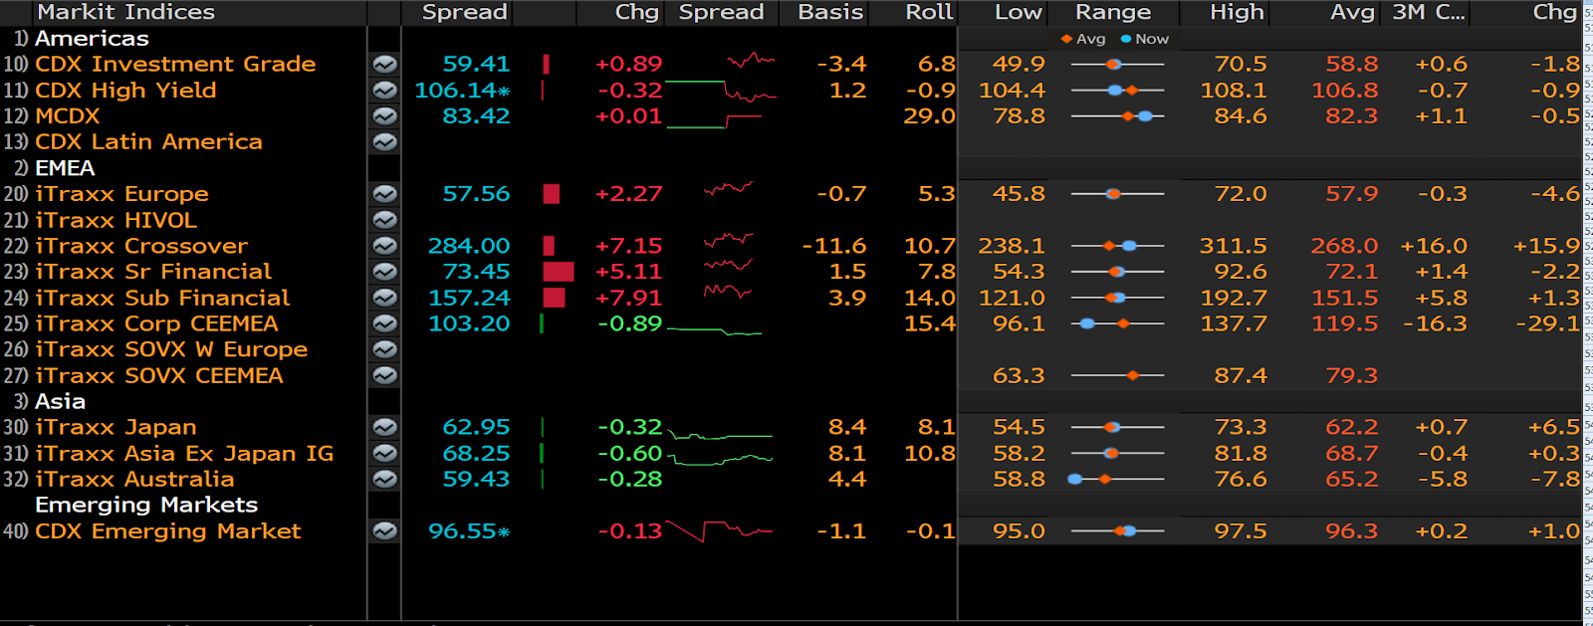Open chart icon for CDX Latin America
Image resolution: width=1593 pixels, height=626 pixels.
384,141
